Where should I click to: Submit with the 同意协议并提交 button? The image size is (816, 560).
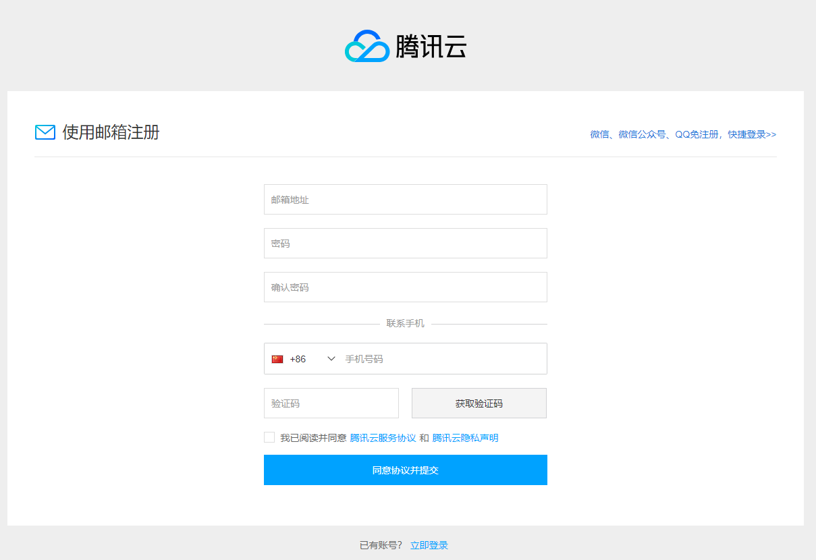pyautogui.click(x=406, y=470)
